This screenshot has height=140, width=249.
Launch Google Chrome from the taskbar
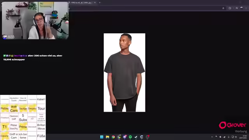(113, 137)
